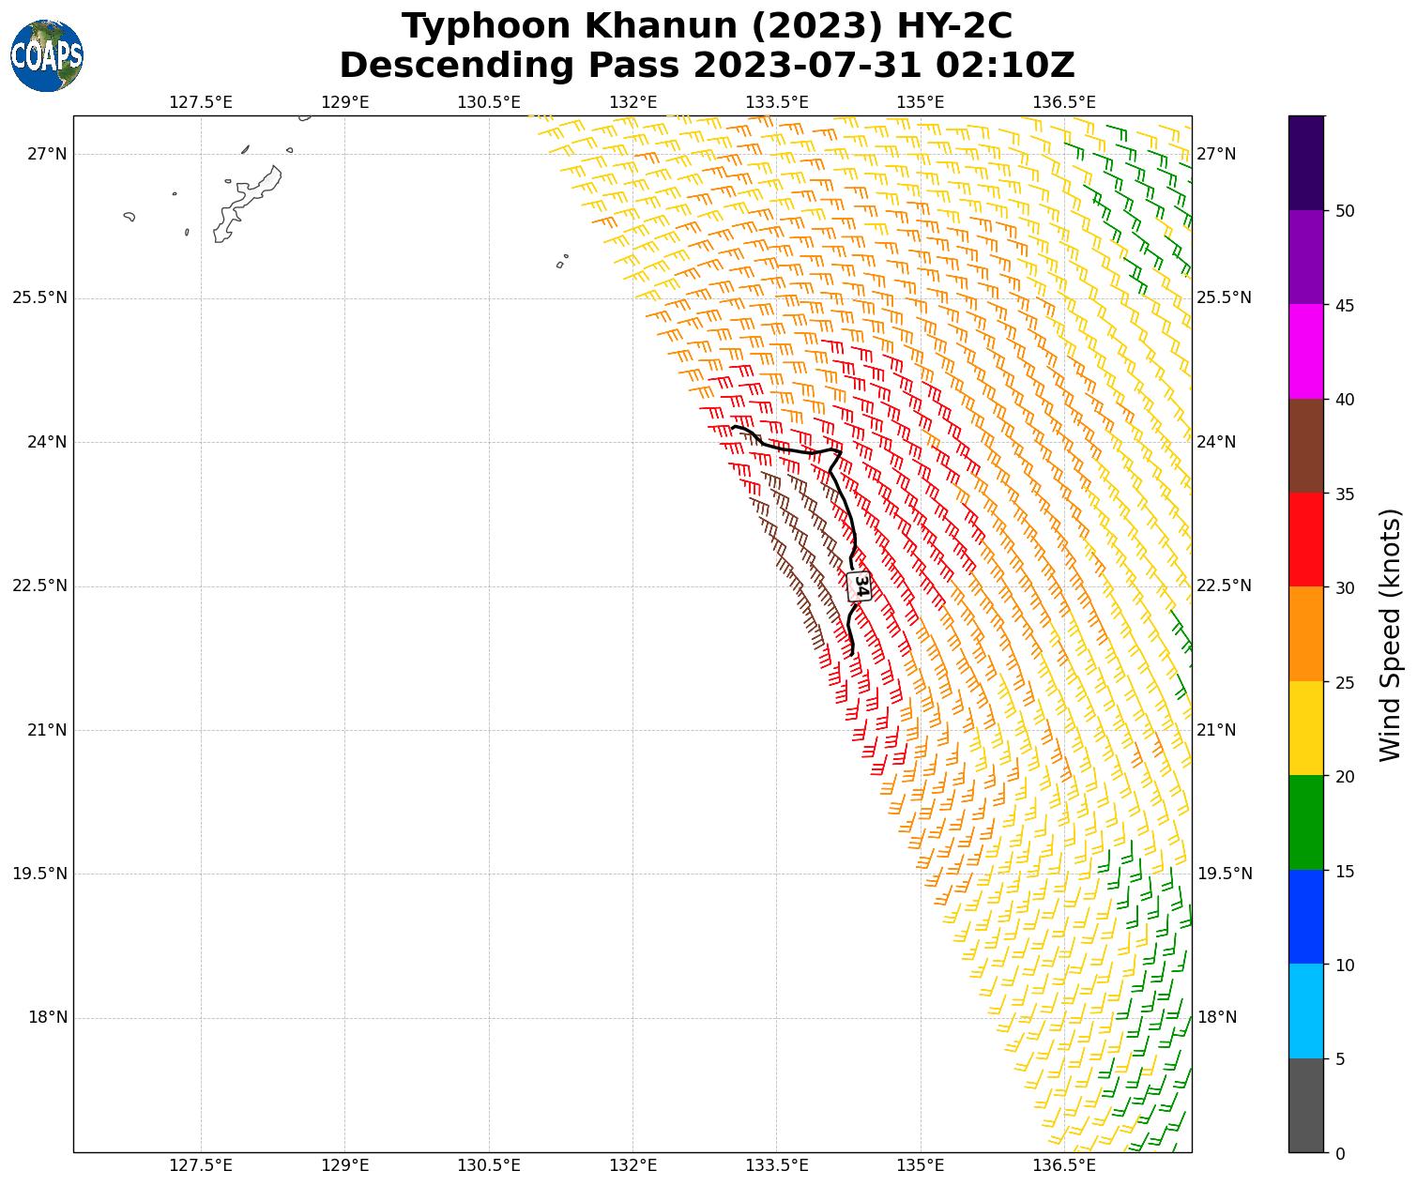Click the Okinawa island outline
The height and width of the screenshot is (1186, 1417).
pyautogui.click(x=246, y=205)
